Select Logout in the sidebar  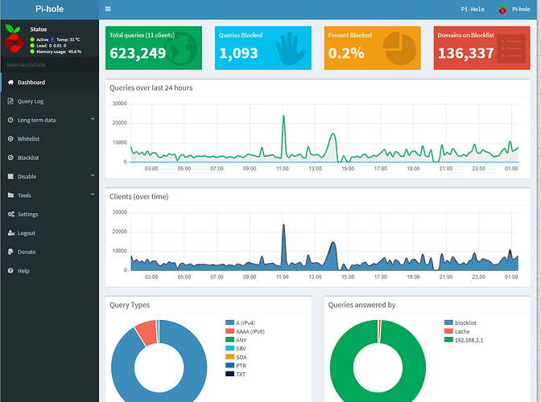point(50,233)
